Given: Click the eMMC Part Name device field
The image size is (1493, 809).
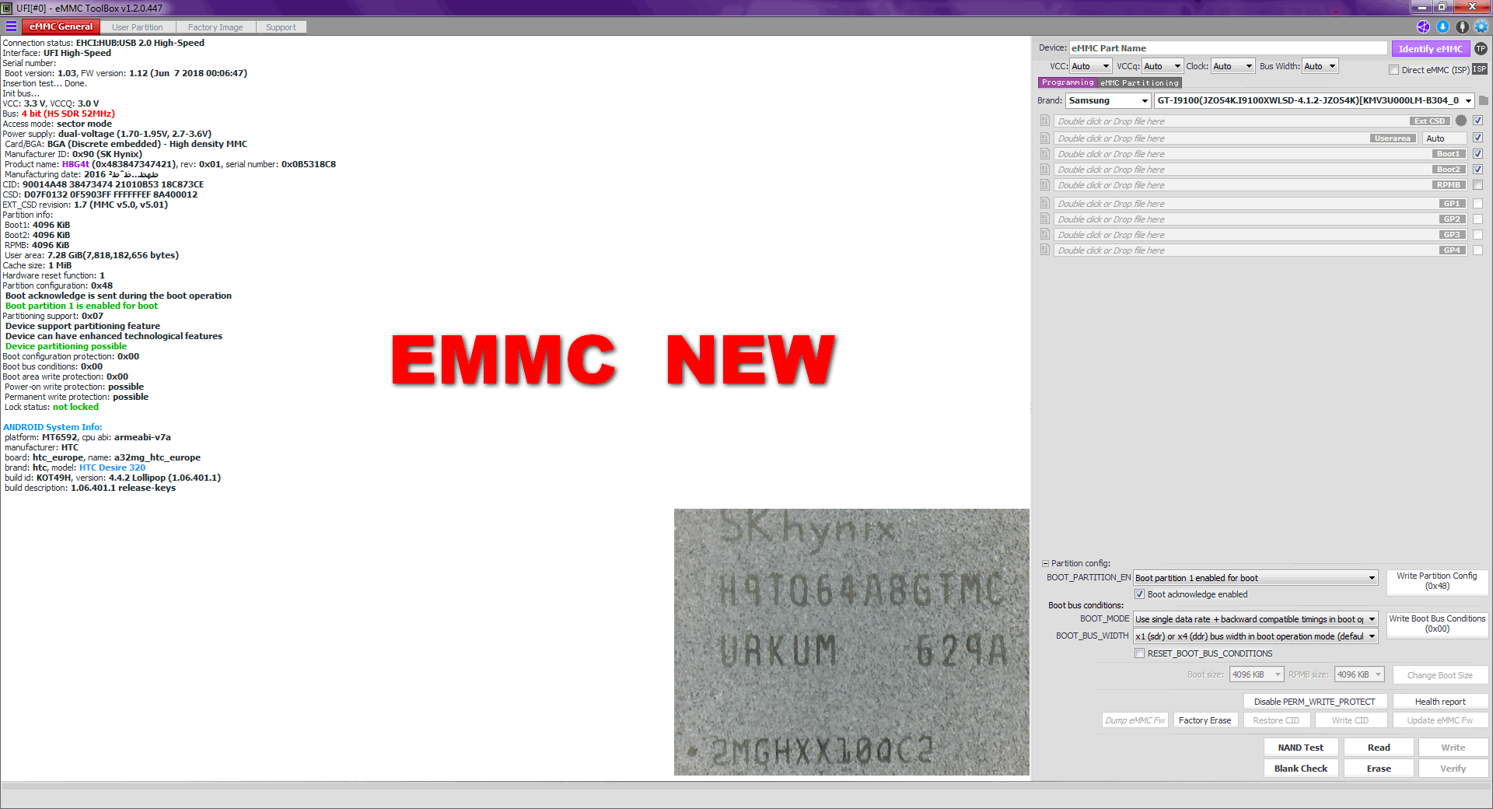Looking at the screenshot, I should coord(1228,48).
